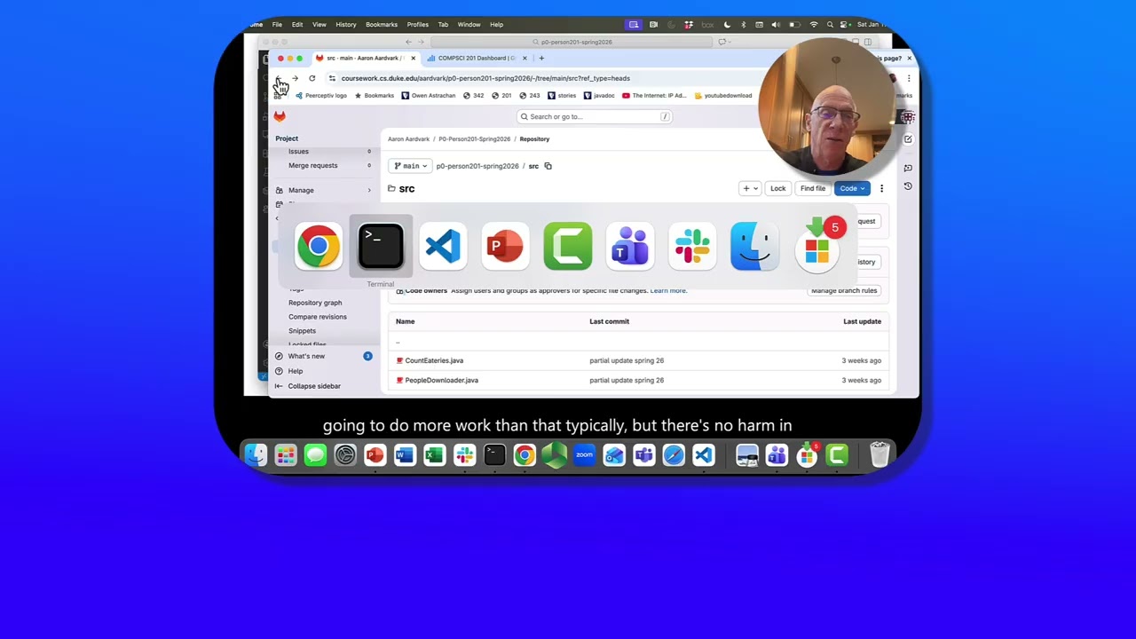1136x639 pixels.
Task: Expand the Code dropdown button
Action: 852,188
